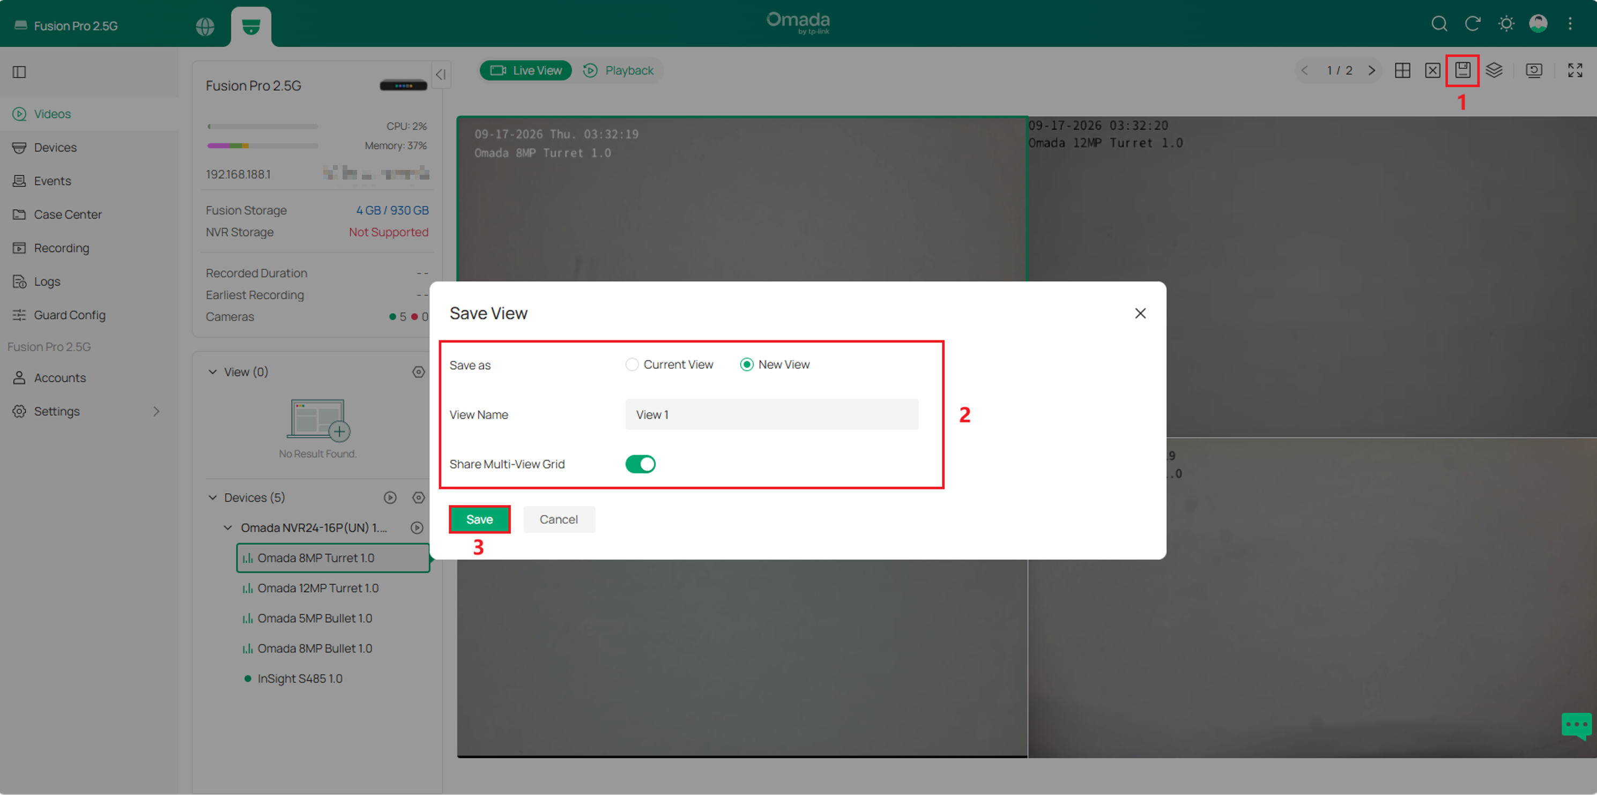Click the close all streams icon
The image size is (1597, 795).
pos(1432,70)
